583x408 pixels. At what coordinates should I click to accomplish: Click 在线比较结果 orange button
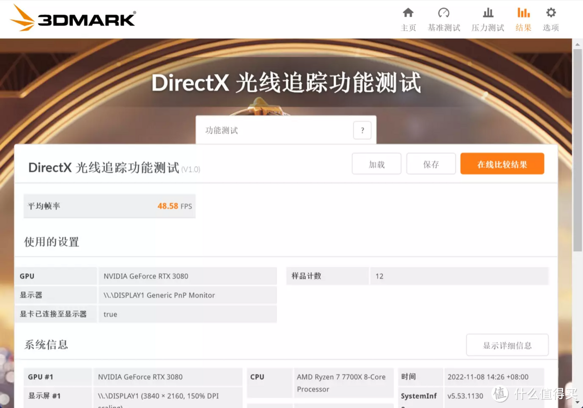tap(502, 164)
